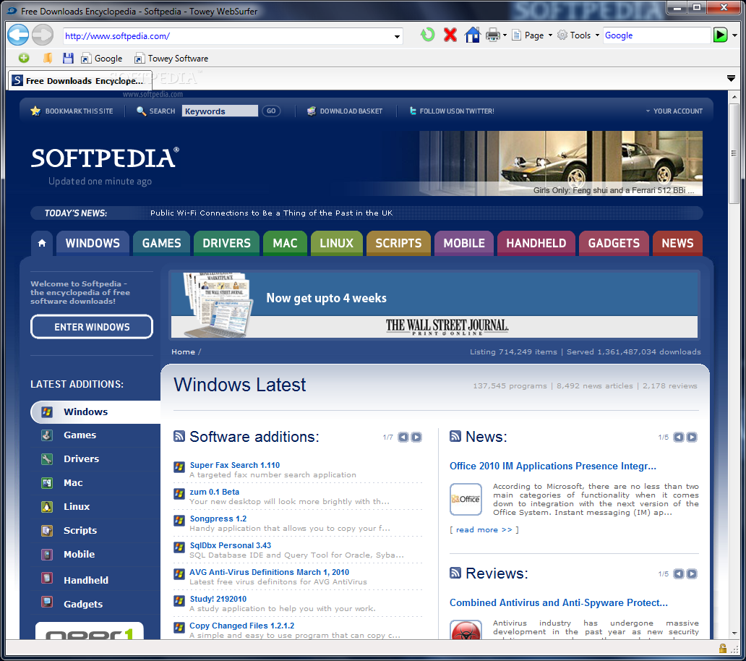Click the Wall Street Journal banner ad
Image resolution: width=746 pixels, height=661 pixels.
[x=434, y=304]
